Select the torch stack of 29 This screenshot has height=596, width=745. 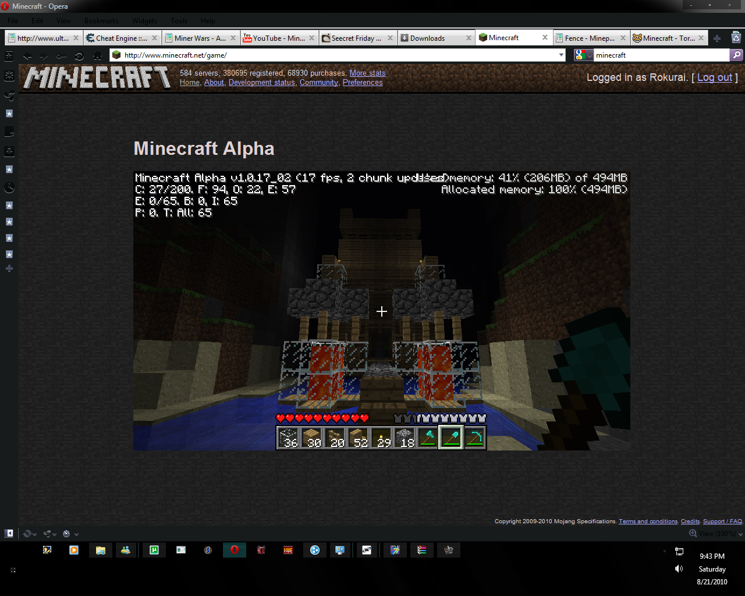pos(381,438)
